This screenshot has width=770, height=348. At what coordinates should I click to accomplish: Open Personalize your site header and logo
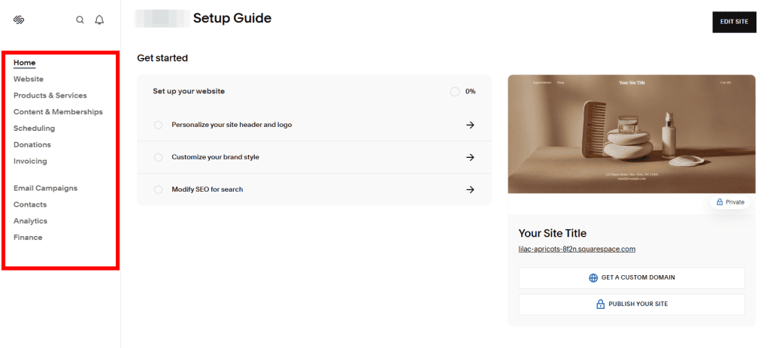pyautogui.click(x=314, y=125)
